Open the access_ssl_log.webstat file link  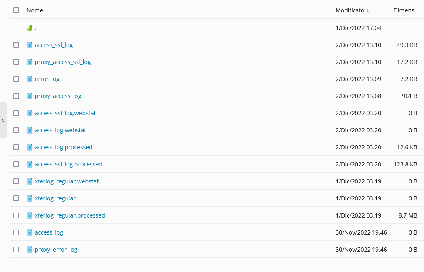65,113
